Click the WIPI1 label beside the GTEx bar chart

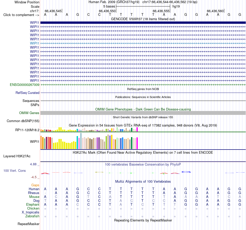click(34, 142)
